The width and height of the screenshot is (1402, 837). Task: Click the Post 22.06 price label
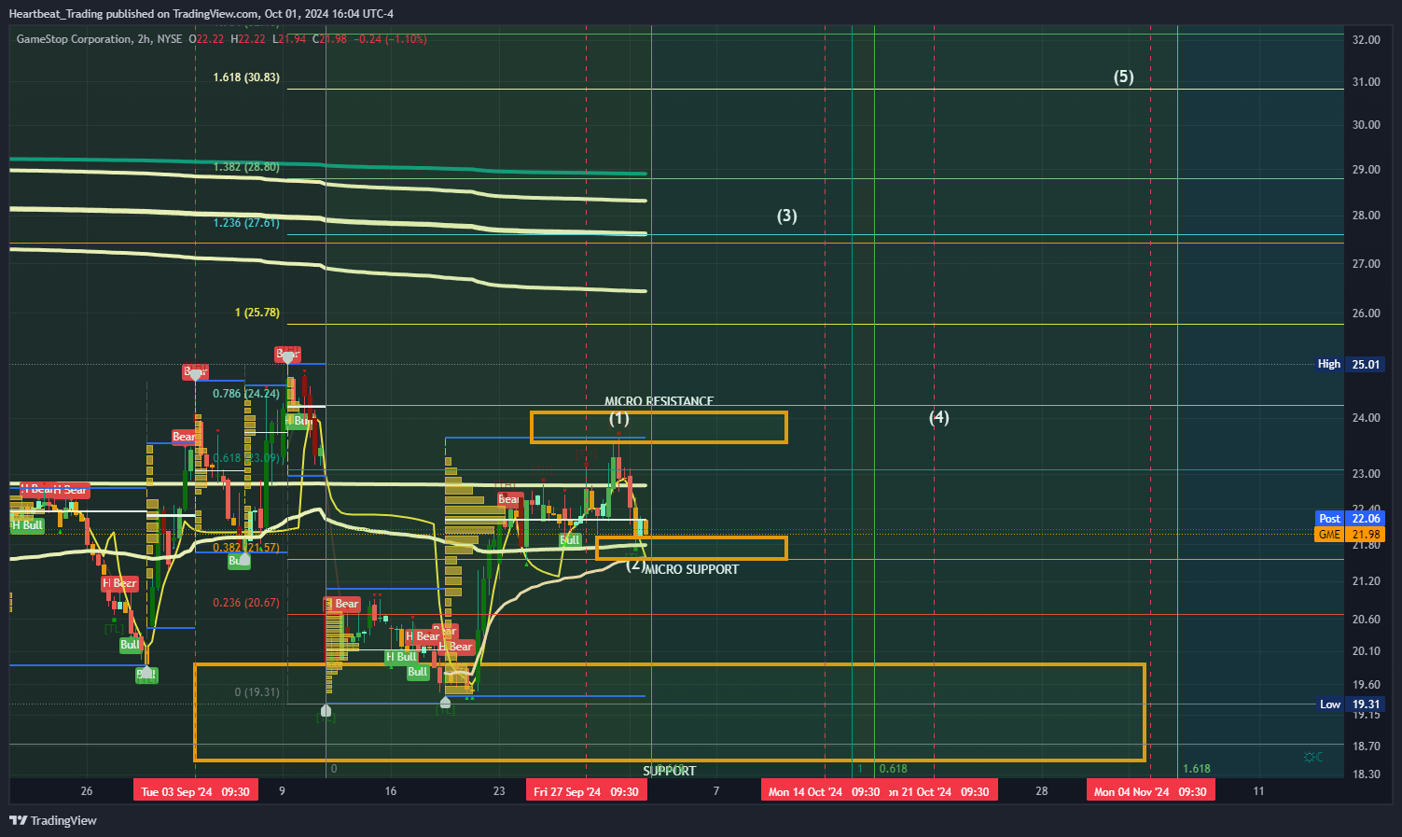[1350, 519]
